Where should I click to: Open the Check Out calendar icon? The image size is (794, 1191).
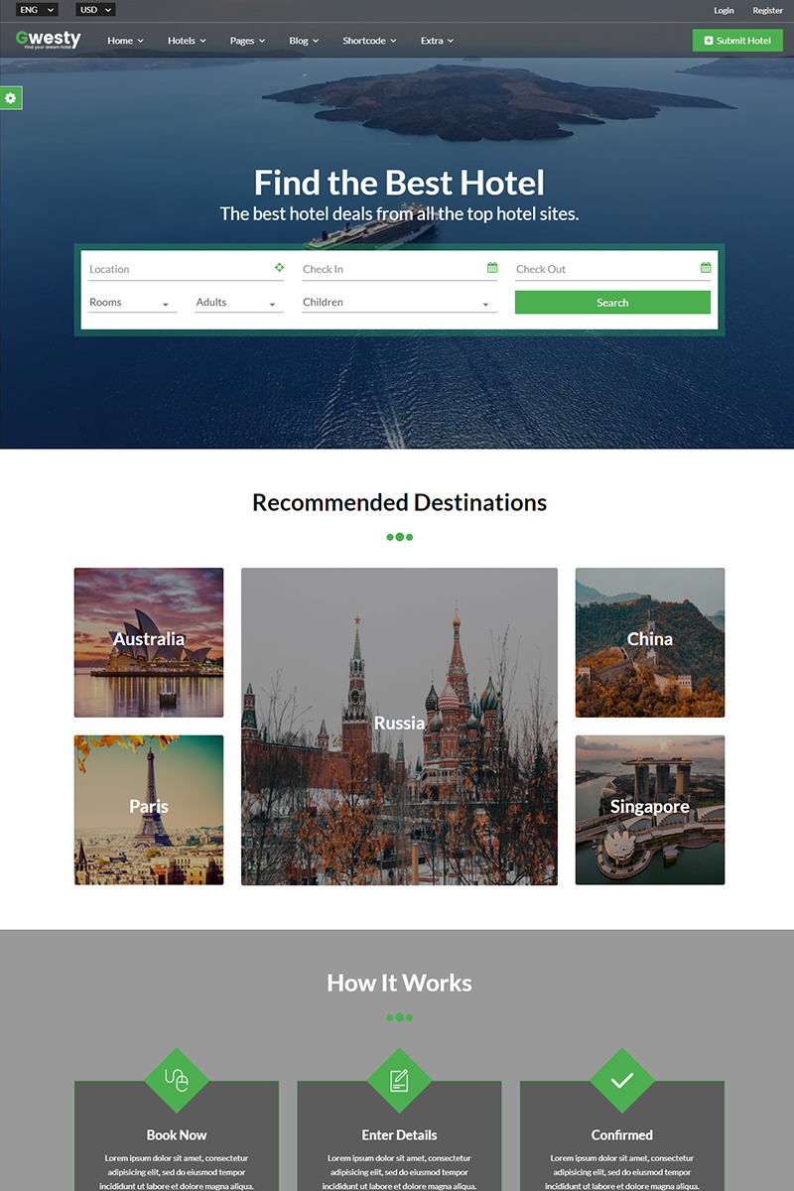(705, 266)
